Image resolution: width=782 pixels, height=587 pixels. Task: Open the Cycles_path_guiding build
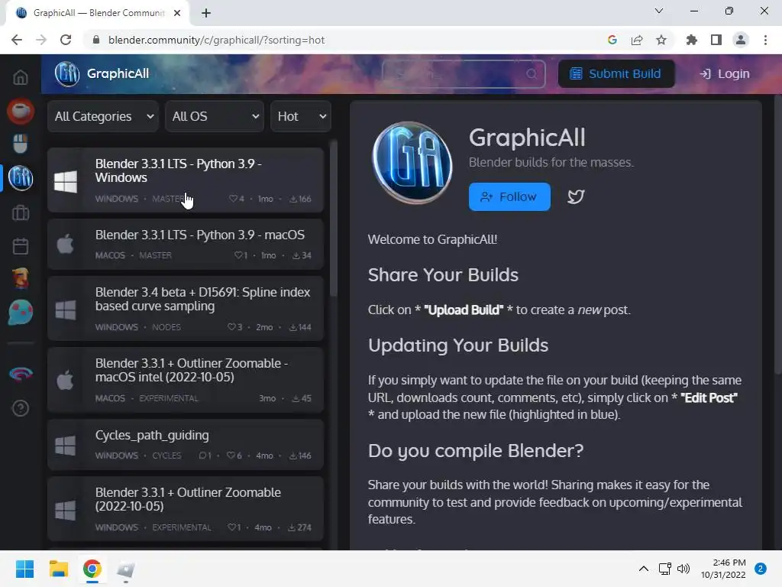pyautogui.click(x=186, y=444)
